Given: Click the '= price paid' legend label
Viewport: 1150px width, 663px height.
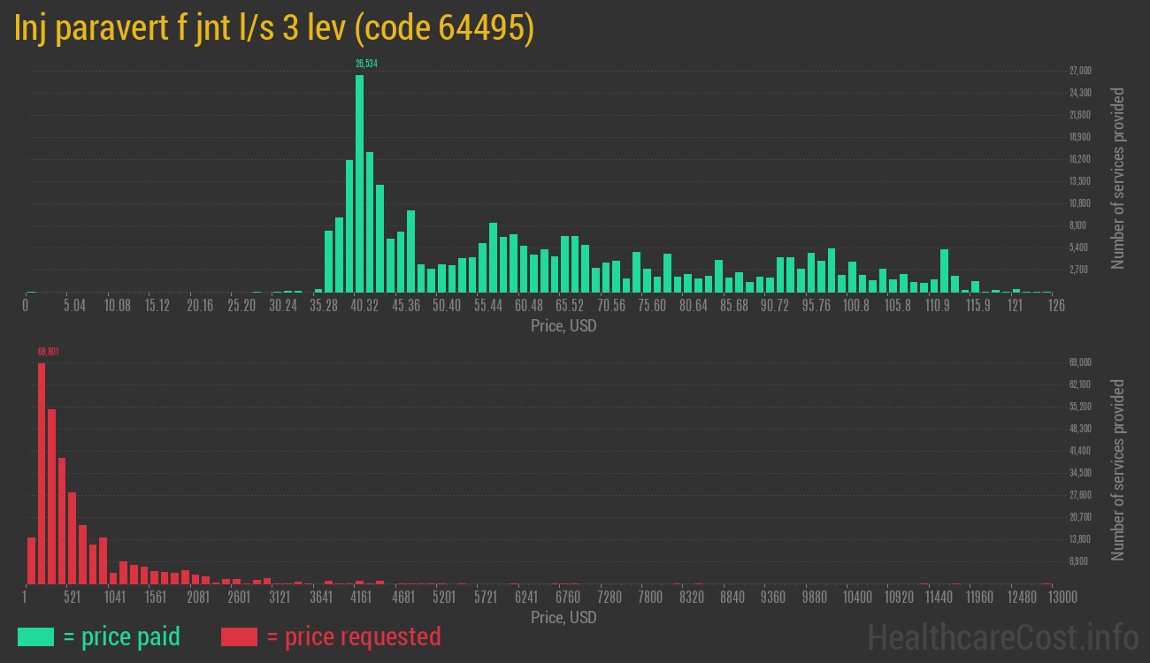Looking at the screenshot, I should coord(122,636).
